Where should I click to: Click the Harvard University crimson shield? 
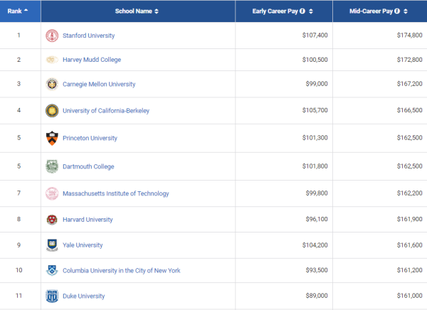tap(52, 220)
